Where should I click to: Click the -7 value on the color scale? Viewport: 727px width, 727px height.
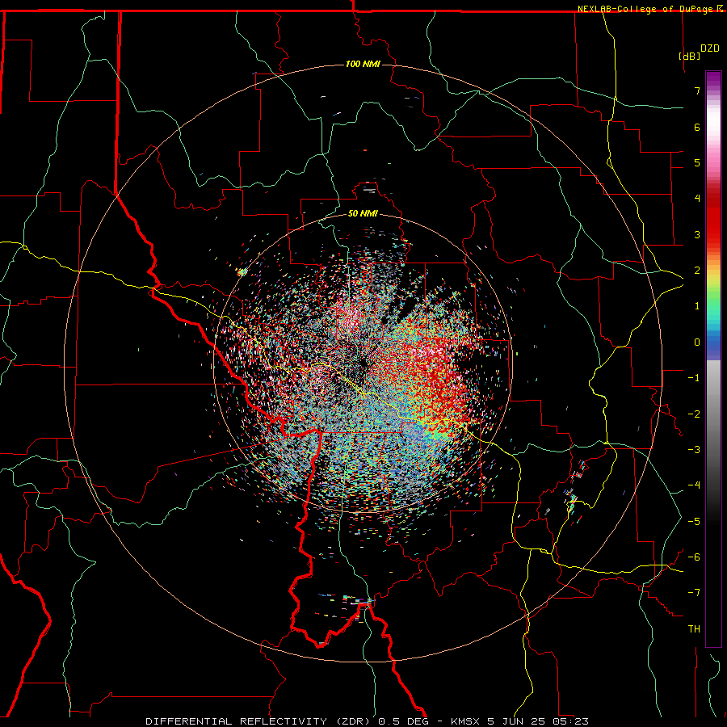694,593
